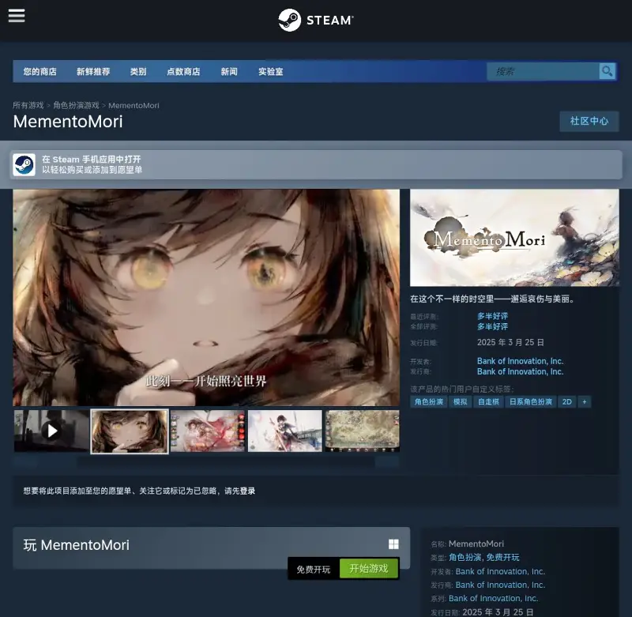Open 系列 Bank of Innovation link
The width and height of the screenshot is (632, 617).
pos(493,599)
